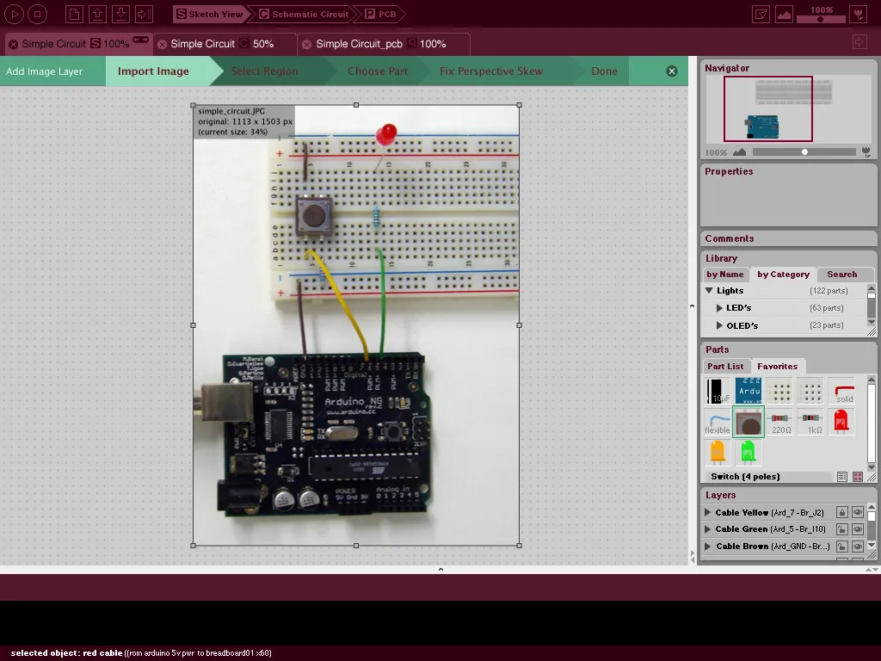Expand the LED's subcategory
This screenshot has width=881, height=661.
coord(719,308)
